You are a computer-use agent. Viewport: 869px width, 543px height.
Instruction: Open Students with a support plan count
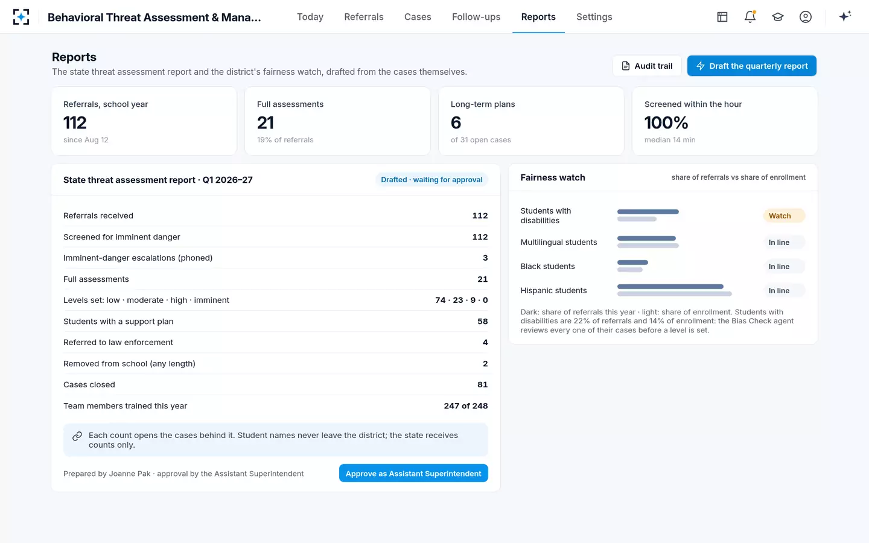click(275, 322)
